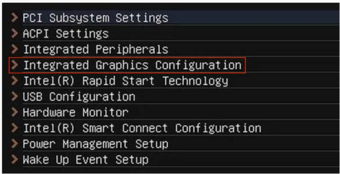Select Hardware Monitor entry
340x174 pixels.
click(76, 113)
